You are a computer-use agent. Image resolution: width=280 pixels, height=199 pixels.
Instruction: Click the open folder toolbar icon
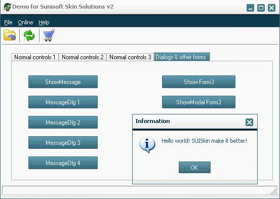(x=10, y=35)
